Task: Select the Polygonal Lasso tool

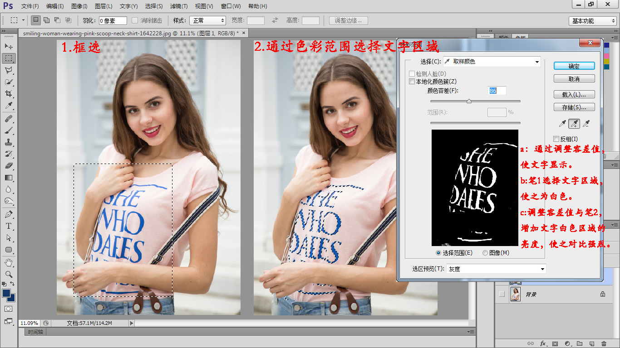Action: [9, 70]
